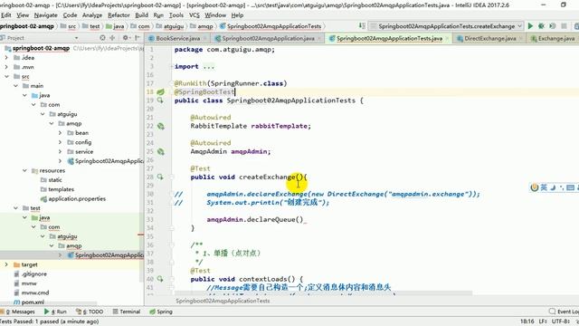Open the run configuration dropdown
The image size is (579, 326).
446,26
